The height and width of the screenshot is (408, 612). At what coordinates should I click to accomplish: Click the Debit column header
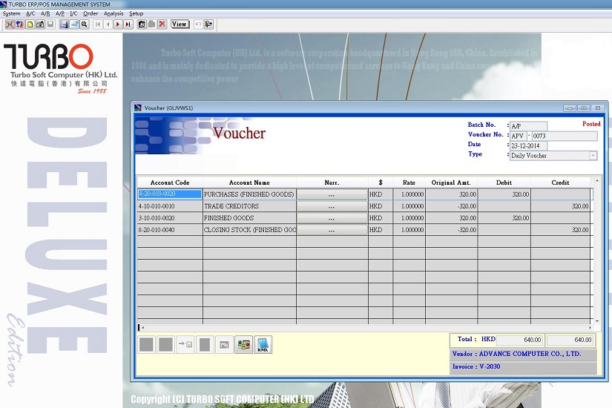coord(504,182)
